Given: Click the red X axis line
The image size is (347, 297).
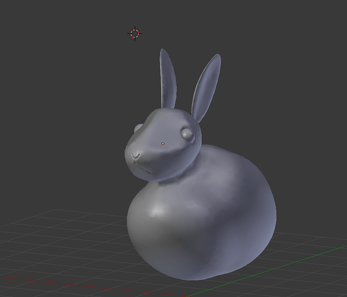Looking at the screenshot, I should click(93, 286).
